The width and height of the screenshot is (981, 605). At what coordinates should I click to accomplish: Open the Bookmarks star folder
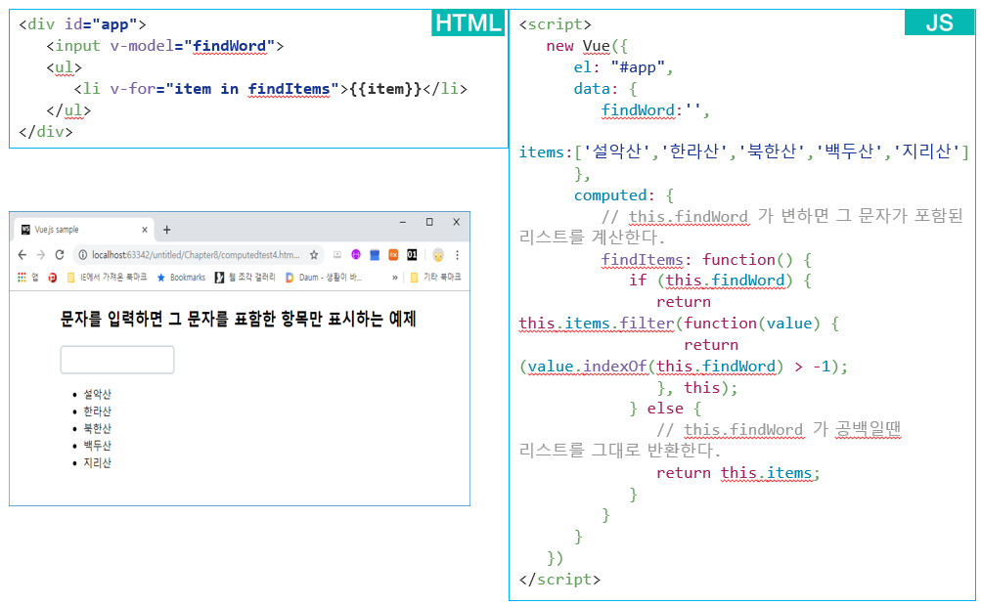181,278
